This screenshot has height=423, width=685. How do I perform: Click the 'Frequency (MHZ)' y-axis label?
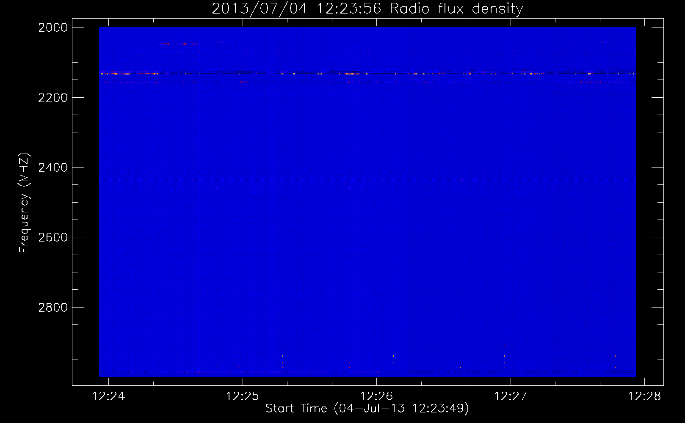(25, 203)
